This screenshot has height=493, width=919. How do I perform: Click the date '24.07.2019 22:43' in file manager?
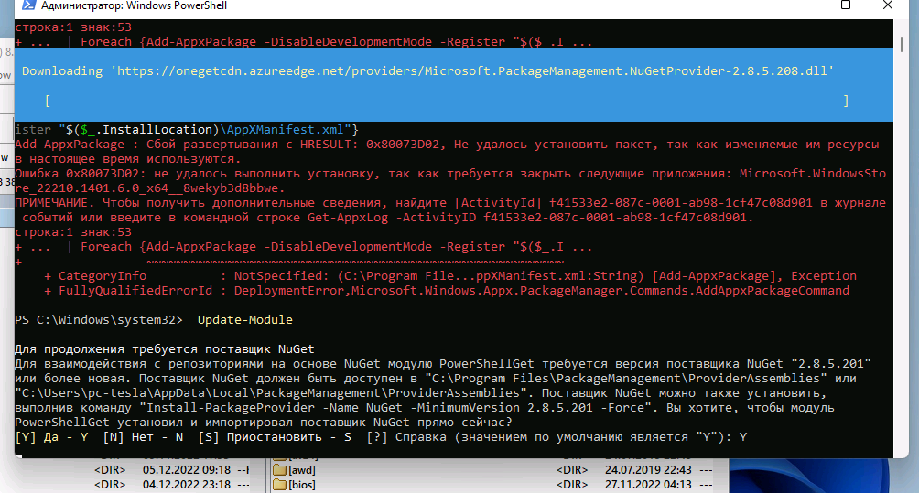tap(648, 470)
